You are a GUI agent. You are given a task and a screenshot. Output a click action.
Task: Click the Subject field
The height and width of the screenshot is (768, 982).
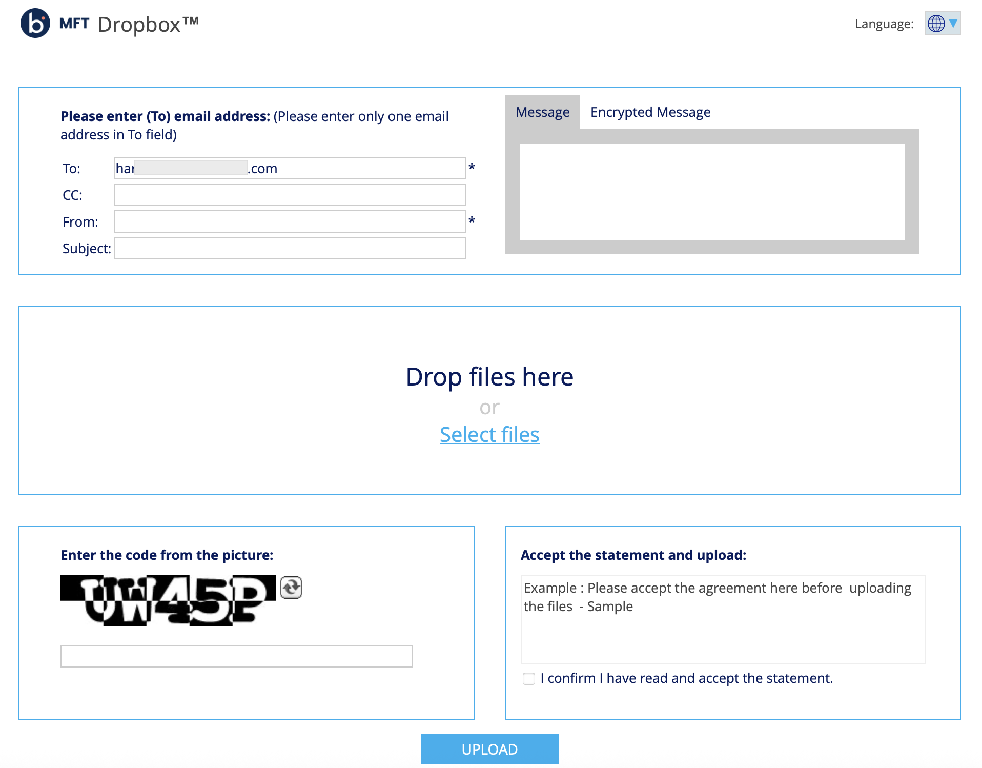click(290, 248)
